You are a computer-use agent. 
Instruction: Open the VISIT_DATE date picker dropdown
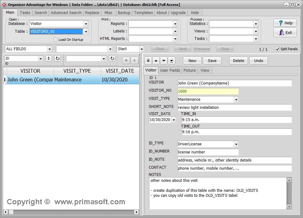pos(174,120)
